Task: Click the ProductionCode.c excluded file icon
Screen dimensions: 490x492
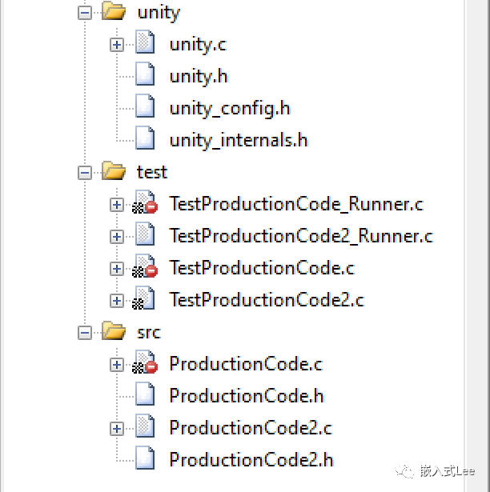Action: click(x=145, y=365)
